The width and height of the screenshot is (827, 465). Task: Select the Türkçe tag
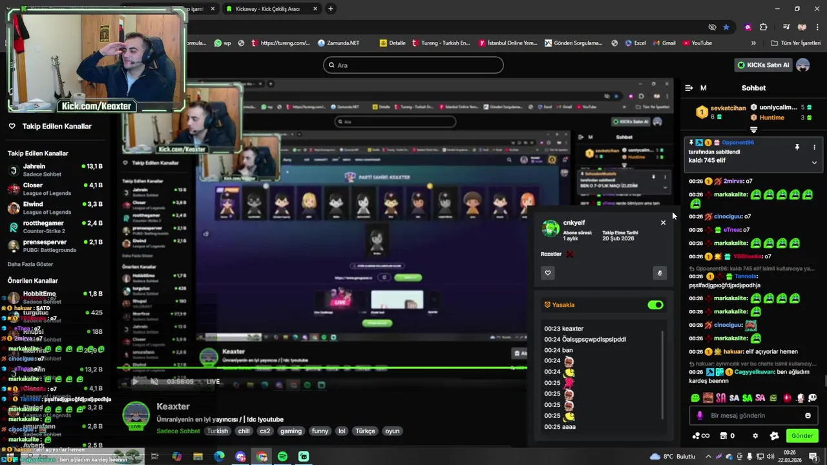pyautogui.click(x=365, y=431)
